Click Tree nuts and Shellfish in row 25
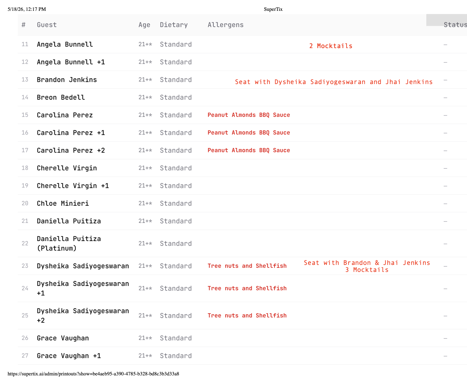This screenshot has width=467, height=384. [x=247, y=316]
